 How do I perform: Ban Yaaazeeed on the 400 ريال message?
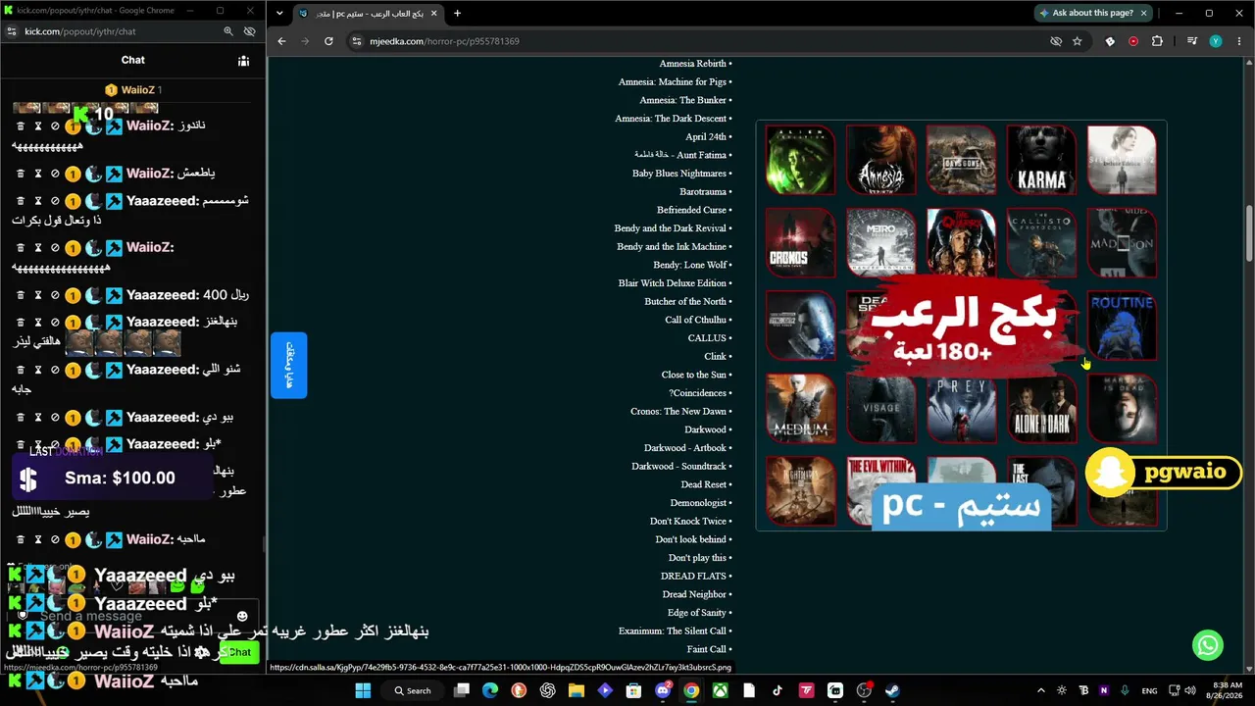pos(55,295)
